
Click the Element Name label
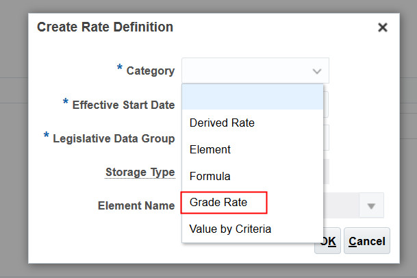point(136,205)
